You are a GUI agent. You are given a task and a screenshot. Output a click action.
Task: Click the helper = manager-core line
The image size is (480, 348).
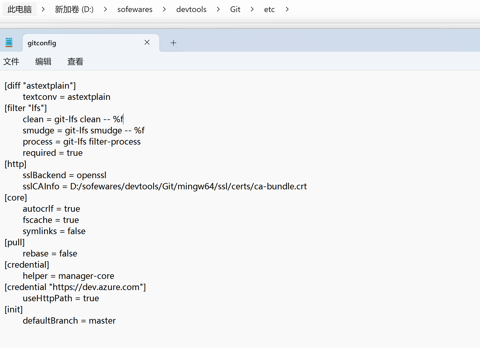69,276
